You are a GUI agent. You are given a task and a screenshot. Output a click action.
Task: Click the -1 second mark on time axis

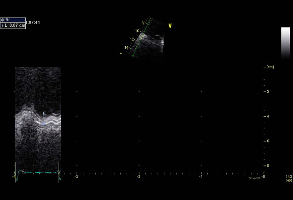[201, 176]
